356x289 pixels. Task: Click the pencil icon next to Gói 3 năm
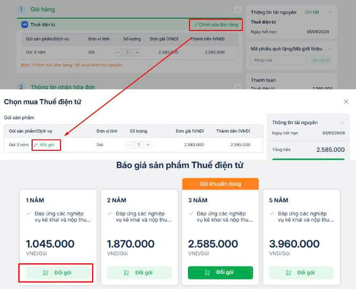point(36,145)
